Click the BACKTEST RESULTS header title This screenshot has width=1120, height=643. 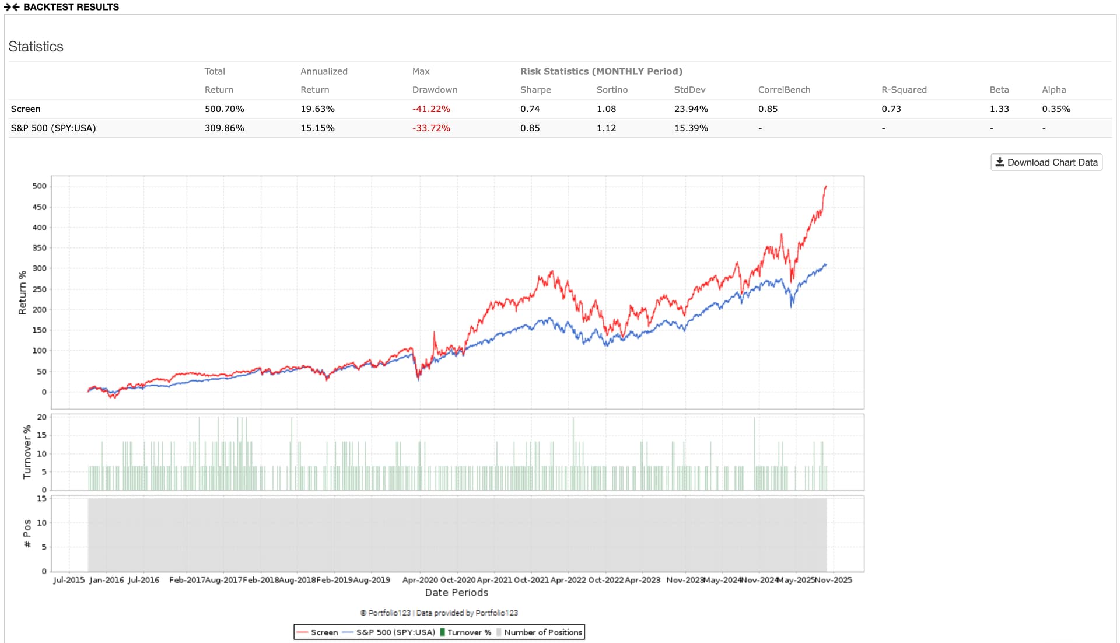(x=71, y=7)
